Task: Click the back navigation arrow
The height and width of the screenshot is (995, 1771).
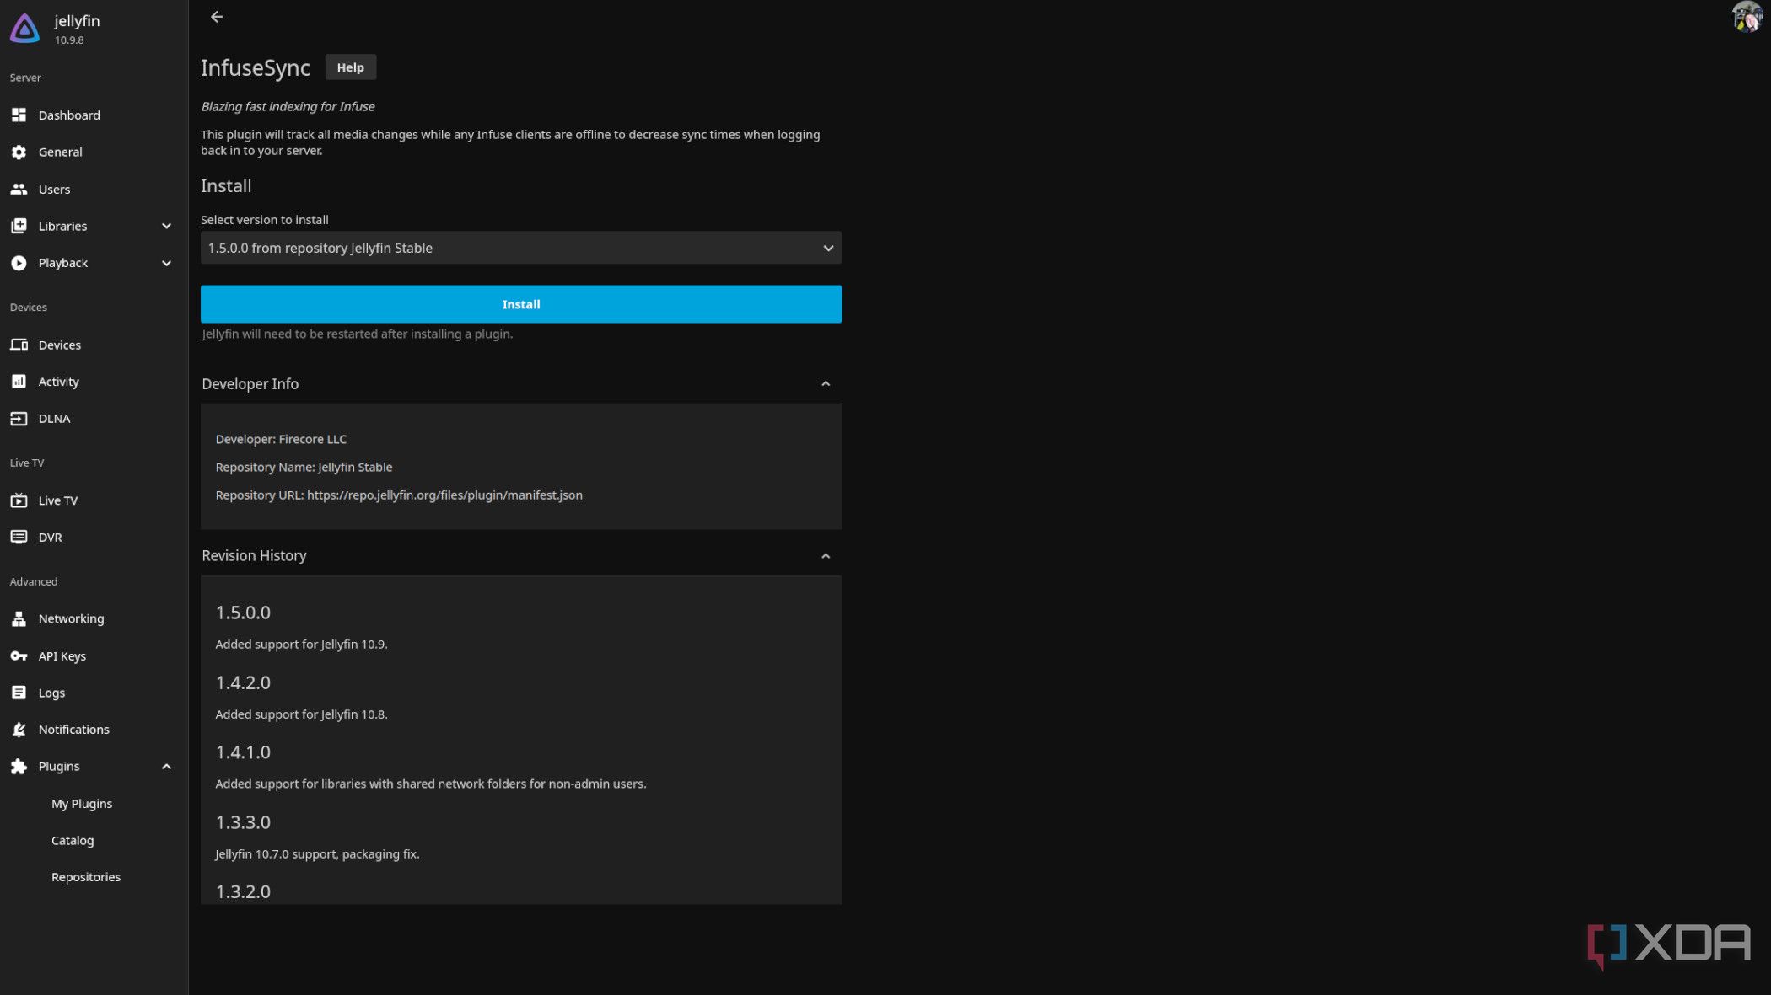Action: (217, 17)
